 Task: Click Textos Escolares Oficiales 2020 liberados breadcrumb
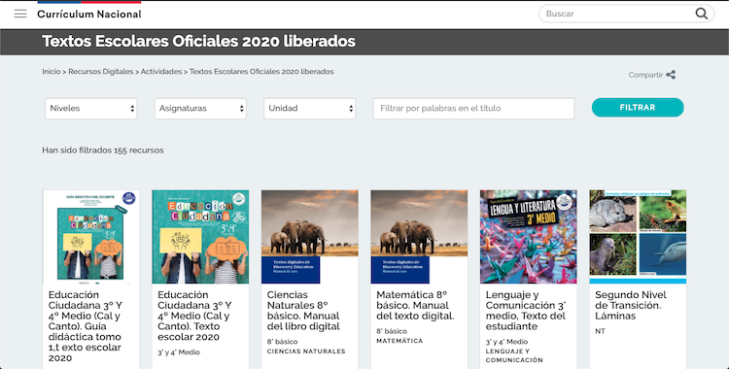(x=261, y=72)
